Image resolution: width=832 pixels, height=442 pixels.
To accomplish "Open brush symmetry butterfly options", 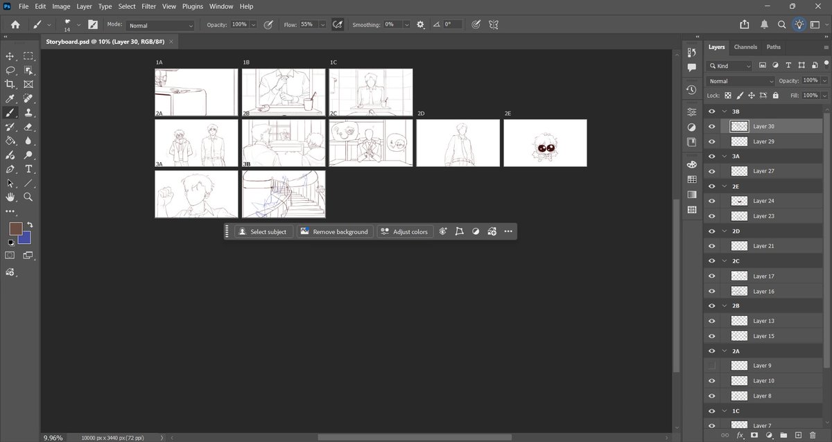I will (x=494, y=24).
